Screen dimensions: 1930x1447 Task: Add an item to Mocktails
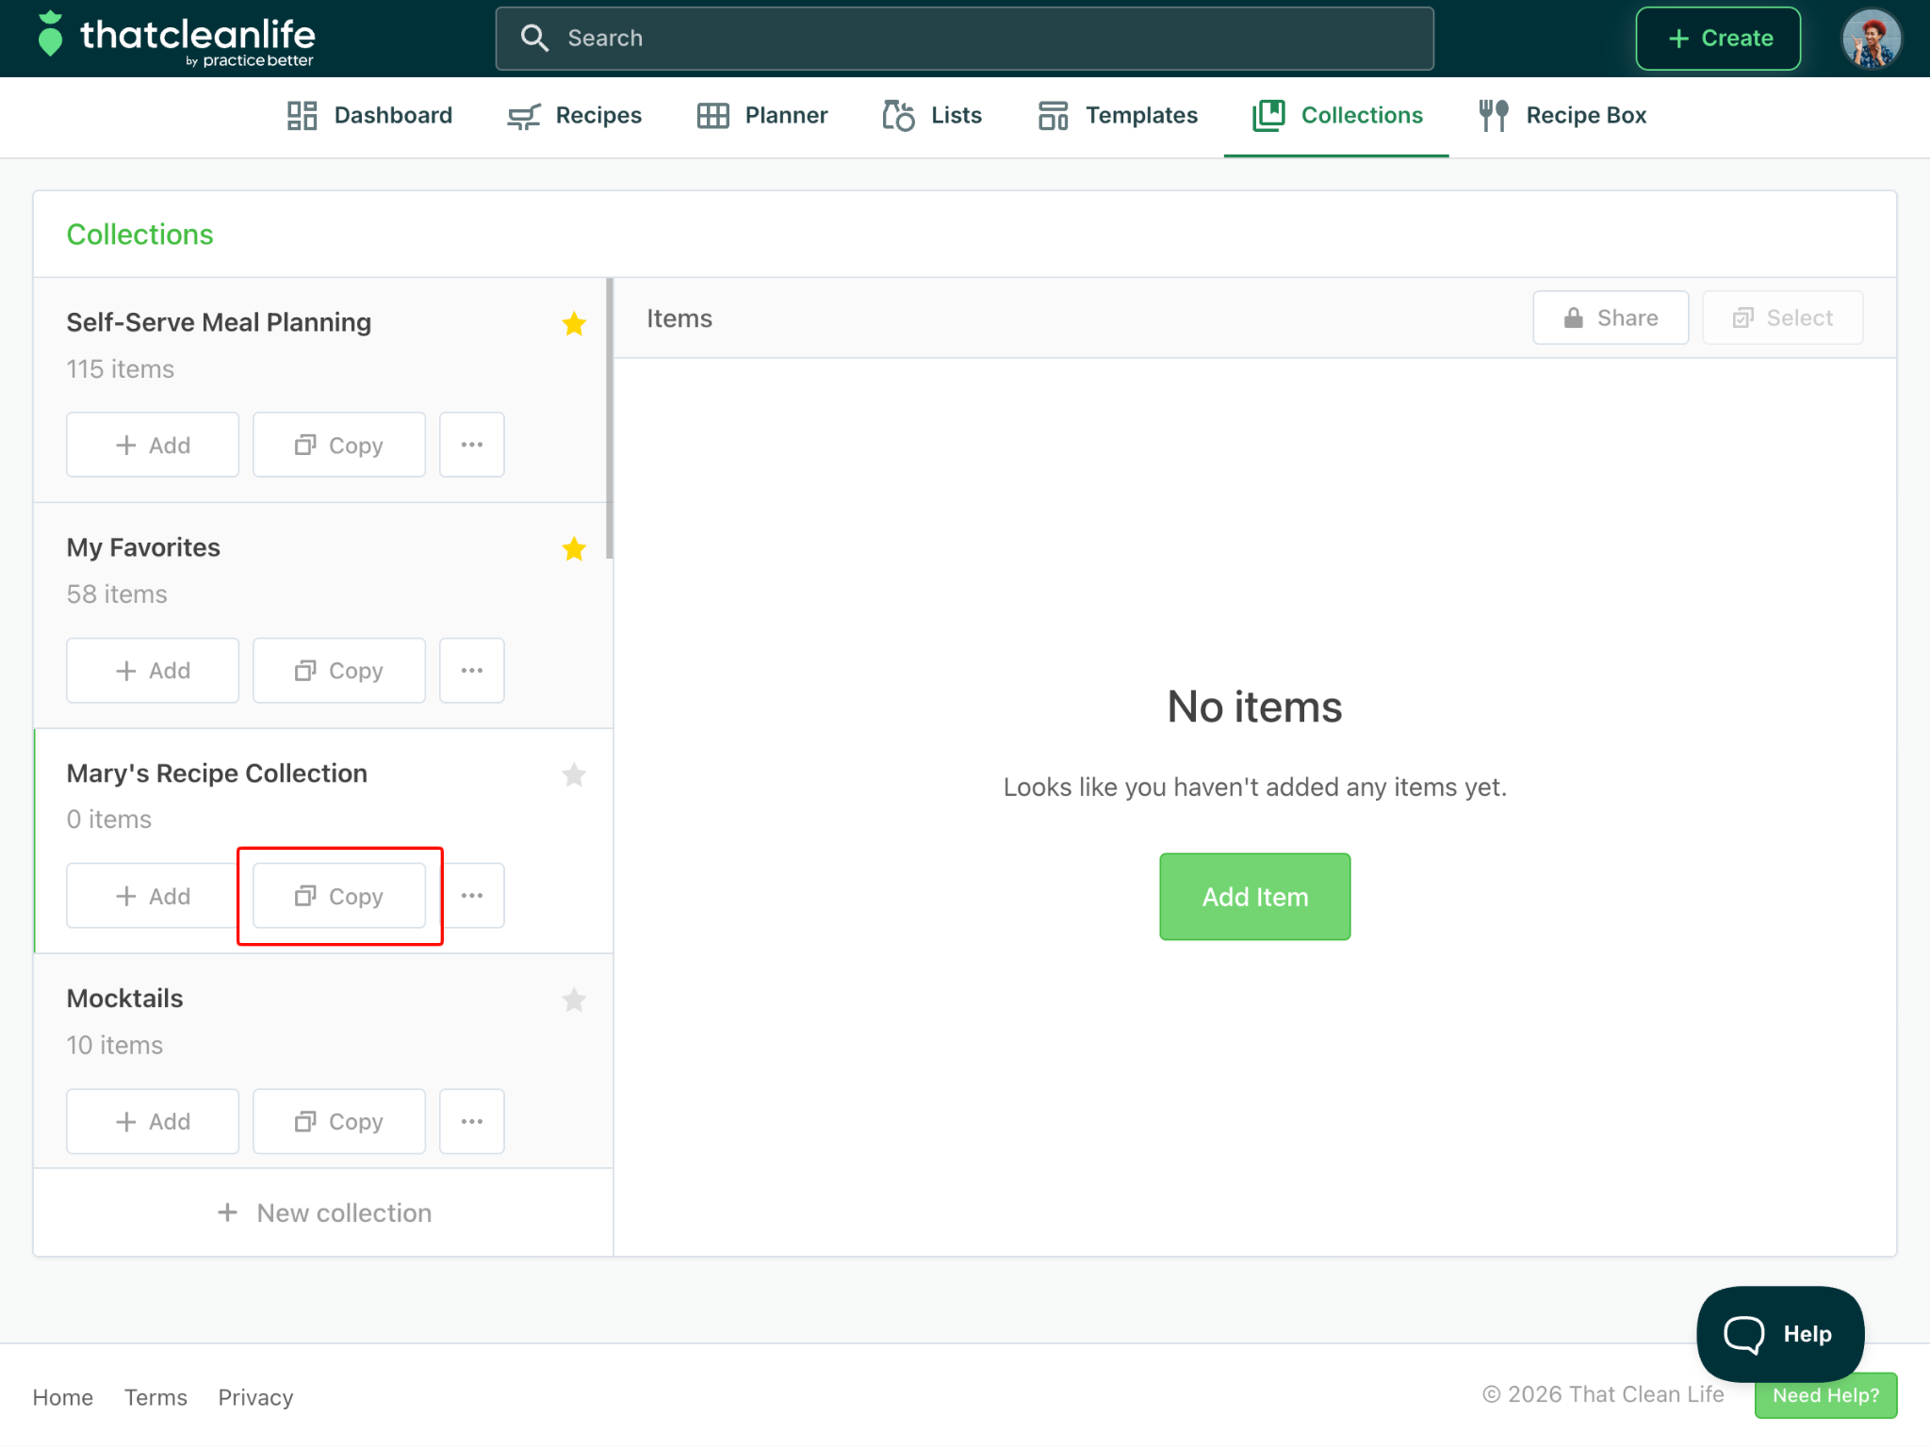coord(153,1121)
